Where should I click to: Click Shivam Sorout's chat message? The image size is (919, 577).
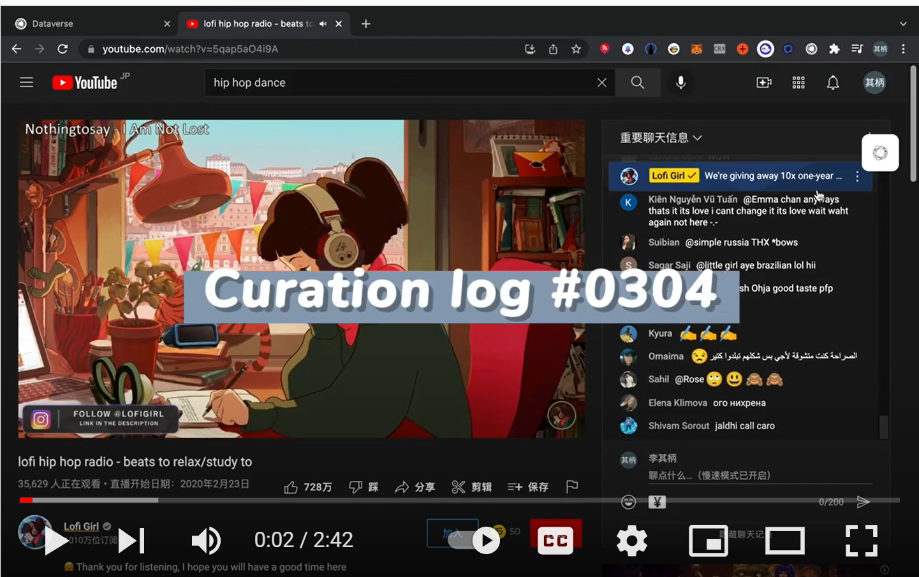pos(744,426)
